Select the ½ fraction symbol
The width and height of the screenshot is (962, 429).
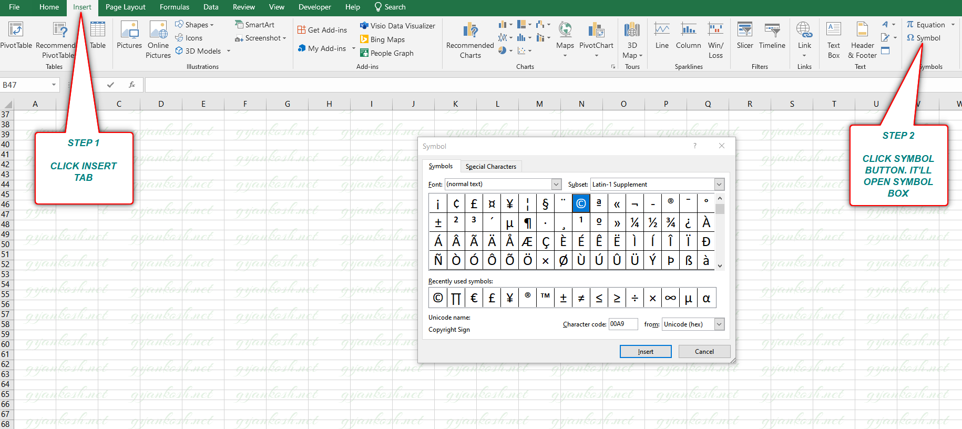(652, 222)
